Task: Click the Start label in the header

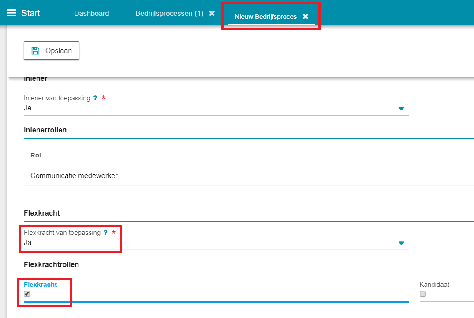Action: coord(30,13)
